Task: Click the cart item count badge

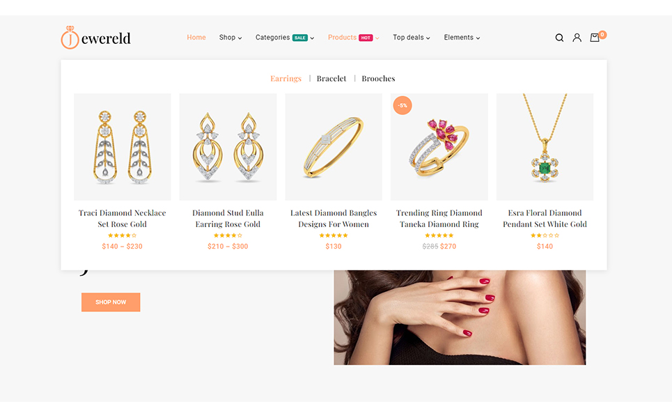Action: (x=602, y=35)
